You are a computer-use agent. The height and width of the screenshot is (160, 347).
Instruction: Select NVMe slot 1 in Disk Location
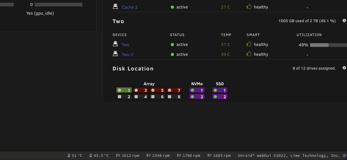point(197,90)
